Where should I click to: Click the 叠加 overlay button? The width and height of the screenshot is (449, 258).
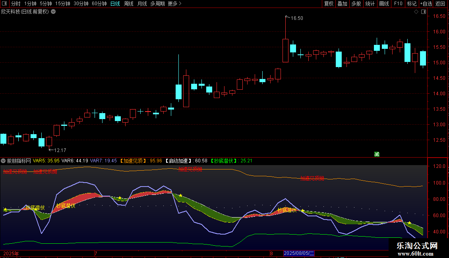point(342,4)
